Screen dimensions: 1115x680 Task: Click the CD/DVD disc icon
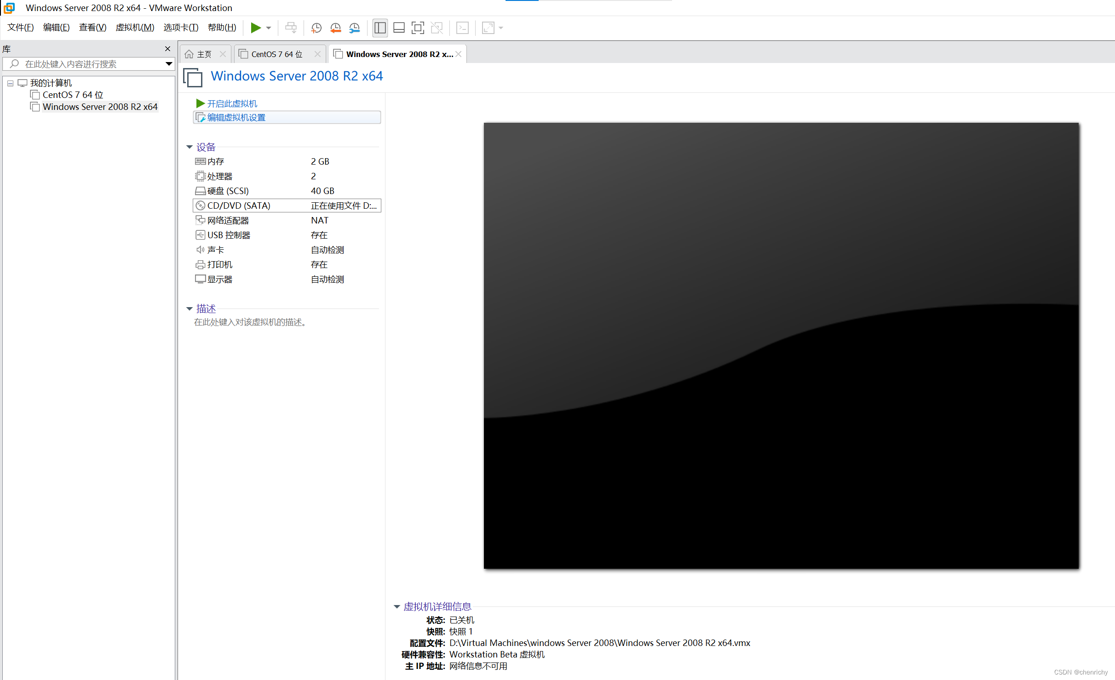[x=200, y=206]
